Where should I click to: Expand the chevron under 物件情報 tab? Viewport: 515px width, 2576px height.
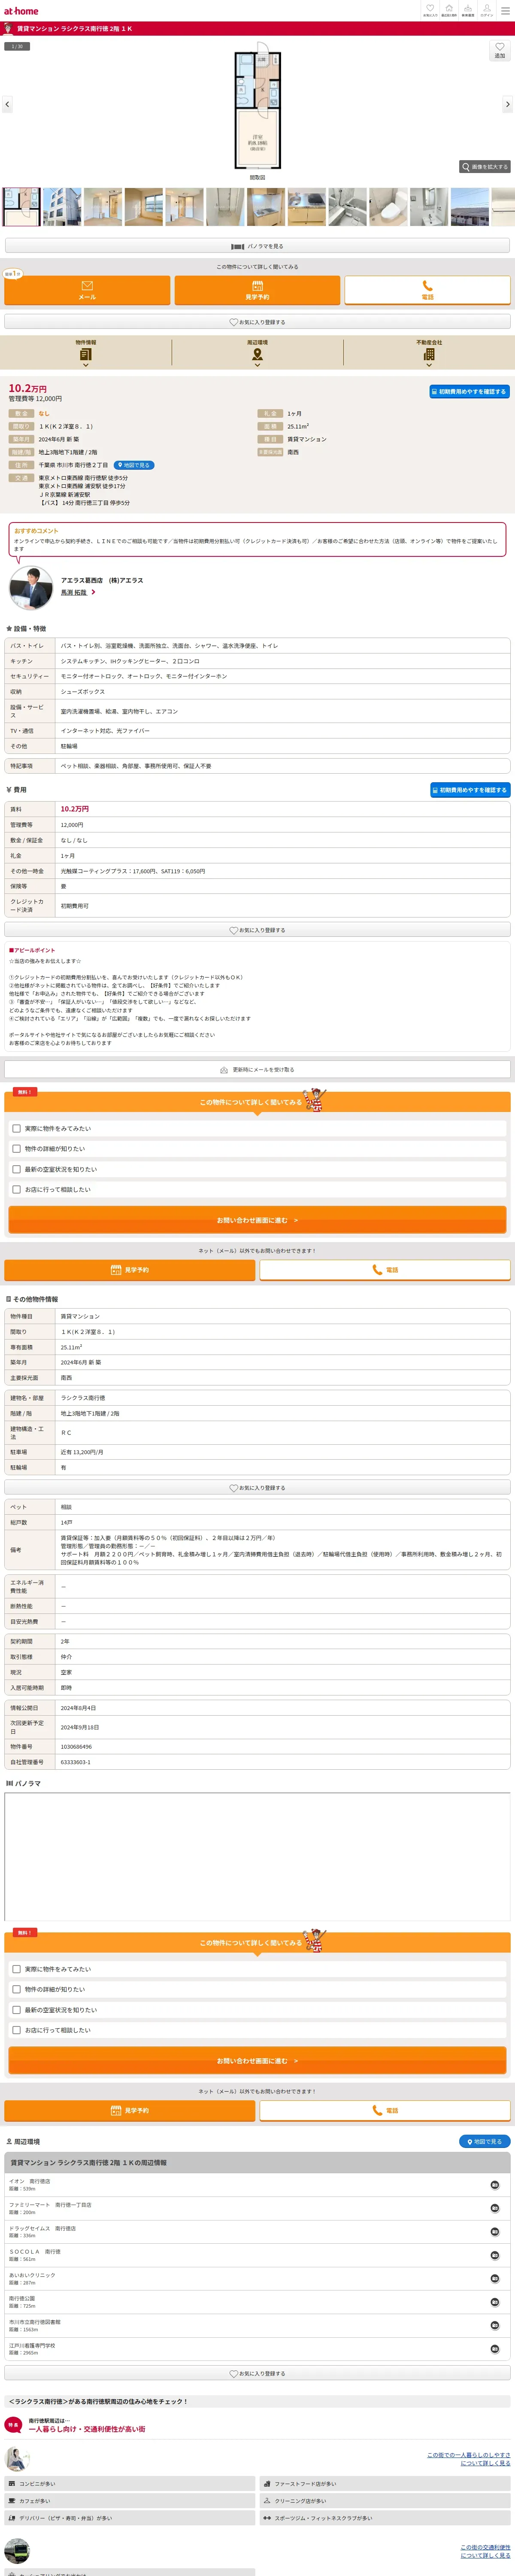[86, 365]
